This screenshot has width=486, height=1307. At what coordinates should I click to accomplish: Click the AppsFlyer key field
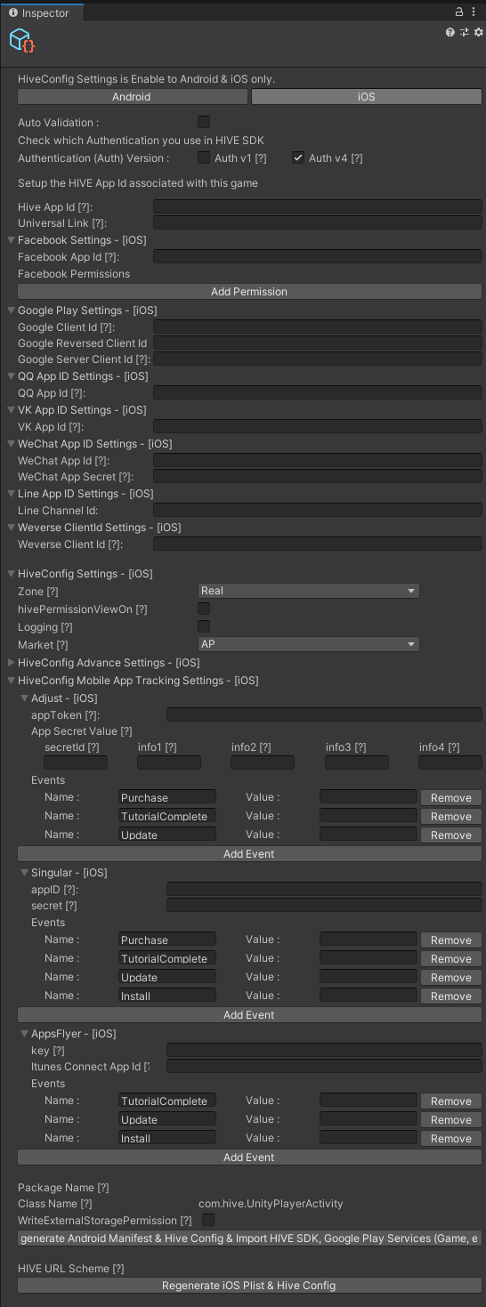tap(324, 1050)
